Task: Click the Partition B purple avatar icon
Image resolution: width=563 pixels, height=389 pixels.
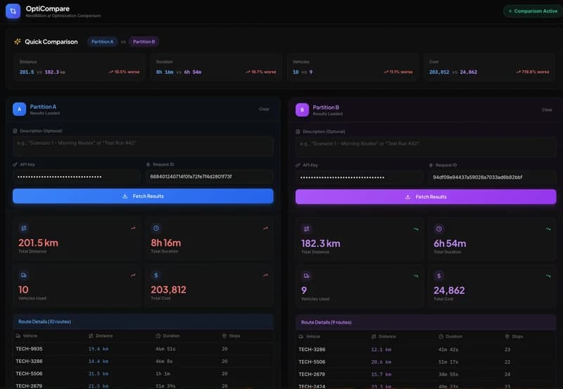Action: 302,109
